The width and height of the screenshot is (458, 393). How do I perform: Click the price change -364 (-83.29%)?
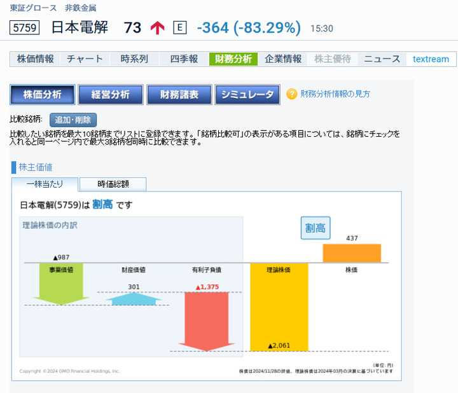point(249,28)
